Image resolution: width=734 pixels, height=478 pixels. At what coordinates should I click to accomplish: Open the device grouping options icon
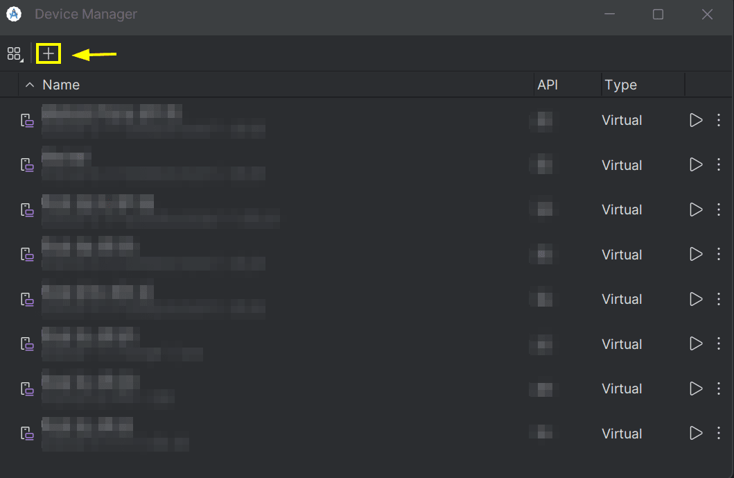pyautogui.click(x=15, y=53)
